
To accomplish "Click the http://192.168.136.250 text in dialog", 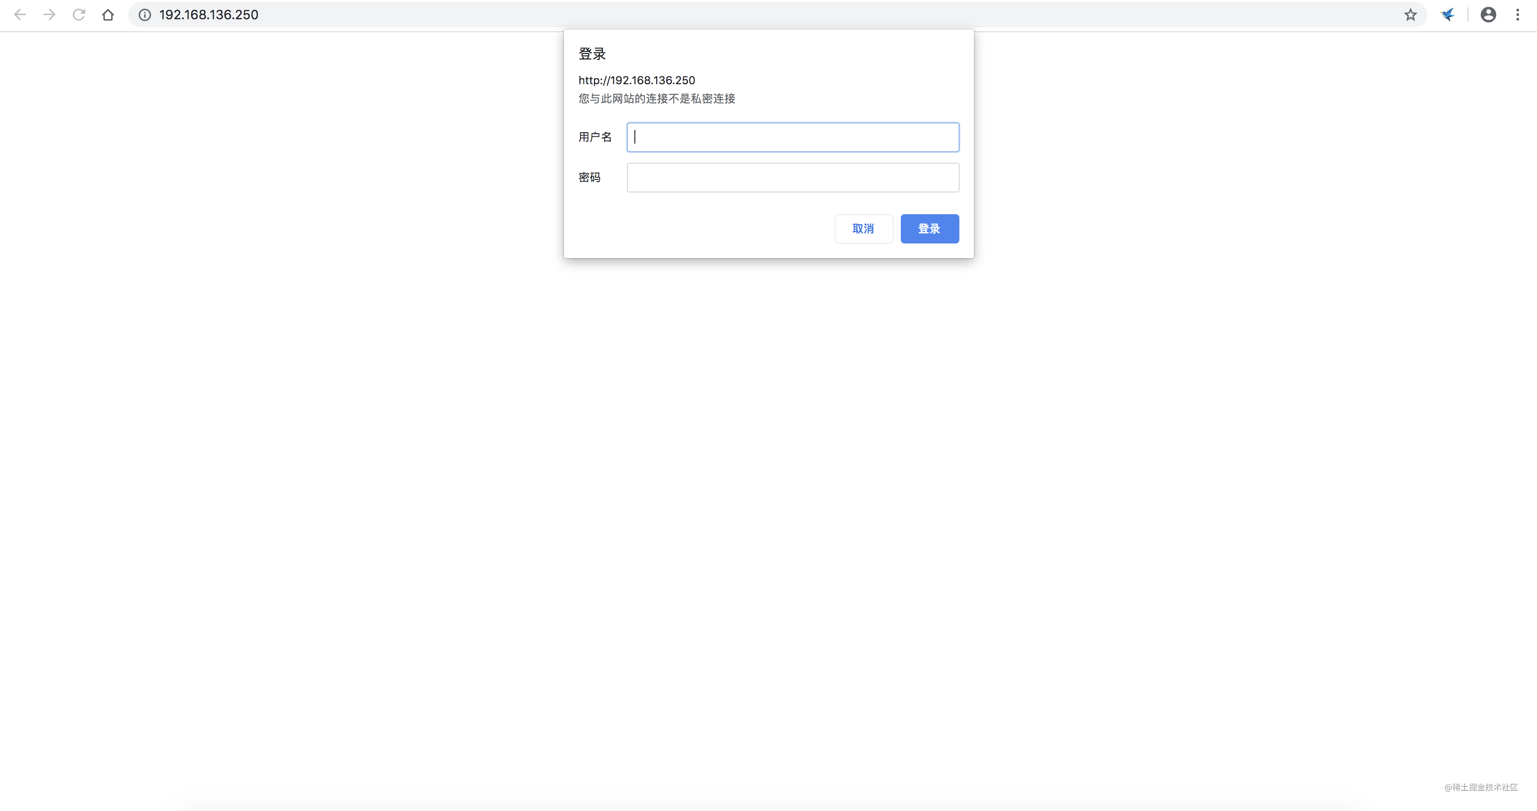I will 637,80.
